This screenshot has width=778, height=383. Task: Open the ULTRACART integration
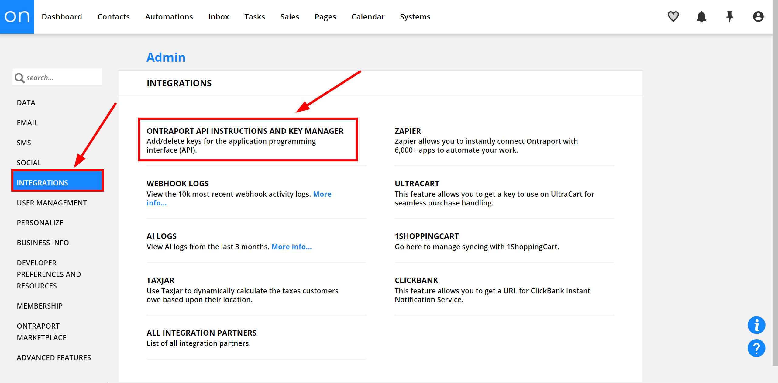(x=417, y=184)
